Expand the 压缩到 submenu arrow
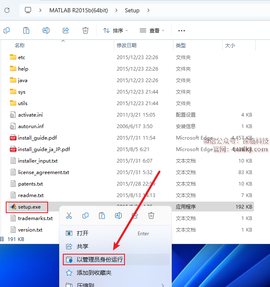The image size is (270, 287). click(163, 285)
